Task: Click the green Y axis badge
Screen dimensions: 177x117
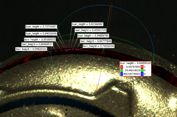Action: coord(121,70)
